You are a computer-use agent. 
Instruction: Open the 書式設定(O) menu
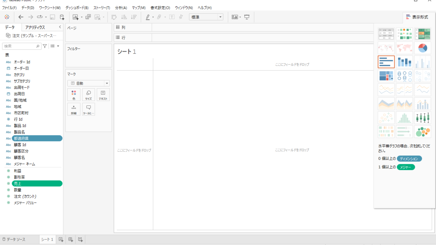(160, 7)
